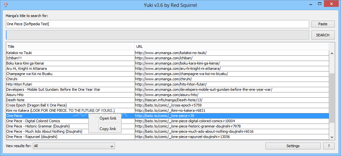Click the anymanga.com/champagne-wa-koi-no-biyaku URL
The width and height of the screenshot is (341, 156).
pos(181,74)
